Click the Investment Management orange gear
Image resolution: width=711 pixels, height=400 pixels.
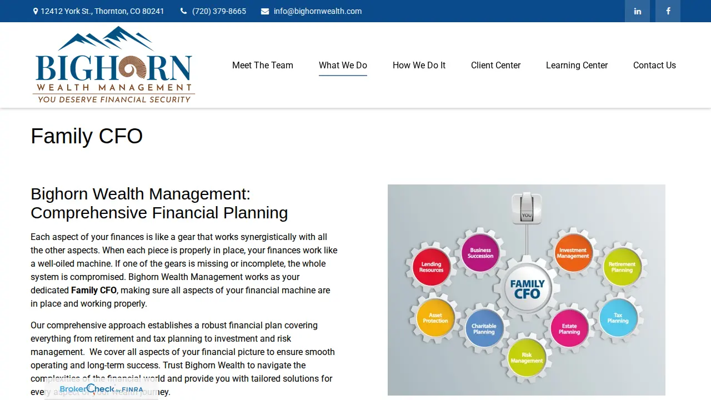(573, 253)
